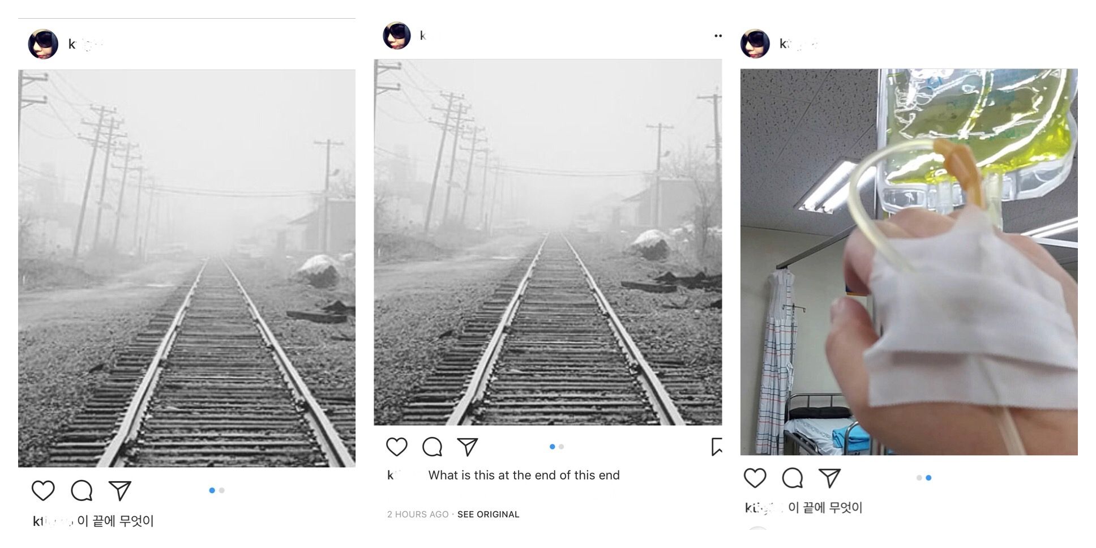Screen dimensions: 1096x548
Task: Comment on the hospital IV drip post
Action: tap(792, 478)
